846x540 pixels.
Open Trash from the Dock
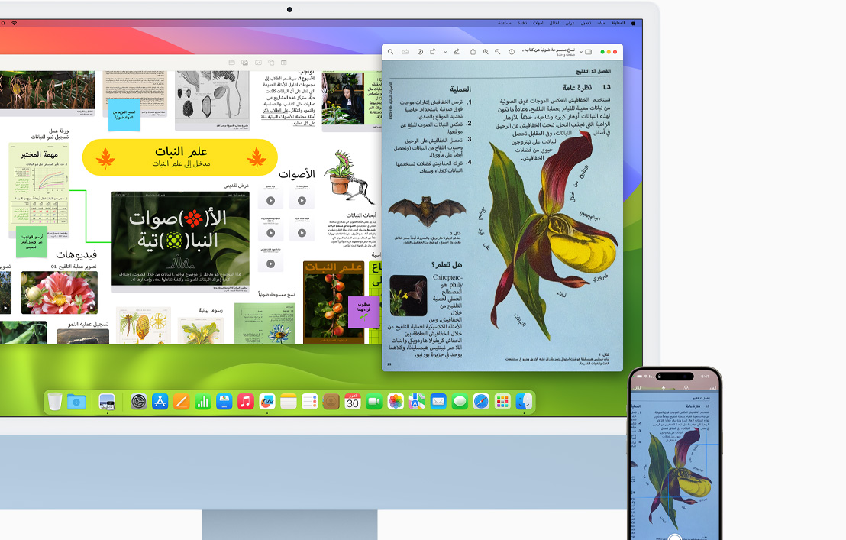54,402
